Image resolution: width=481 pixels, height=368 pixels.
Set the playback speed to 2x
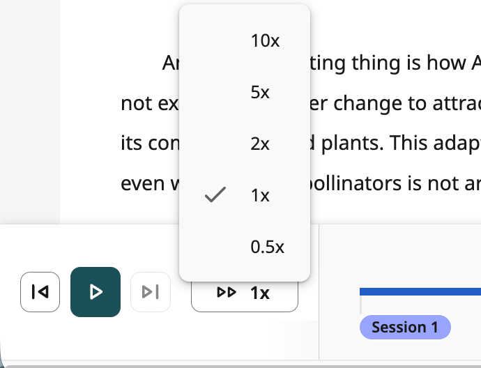click(245, 143)
